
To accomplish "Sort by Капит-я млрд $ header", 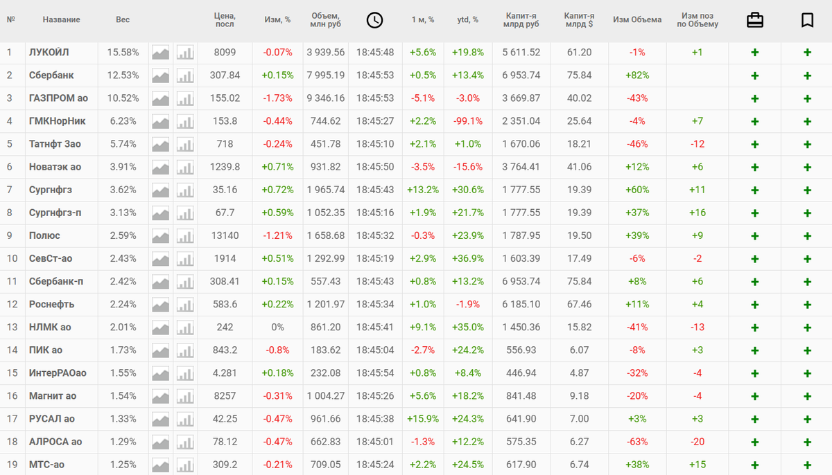I will 580,20.
